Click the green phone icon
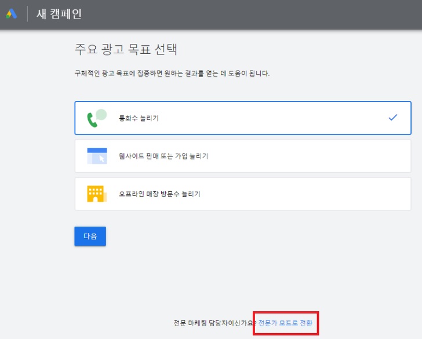Screen dimensions: 422x339 [x=97, y=118]
